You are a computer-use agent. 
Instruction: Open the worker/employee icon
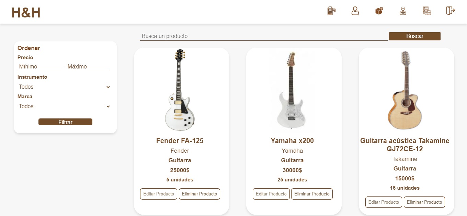click(403, 11)
